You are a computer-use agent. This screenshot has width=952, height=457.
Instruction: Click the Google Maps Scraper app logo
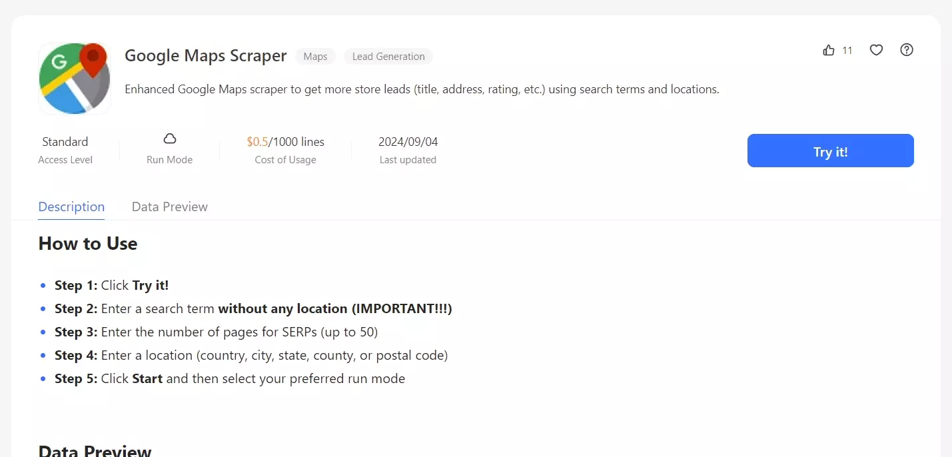pos(74,78)
